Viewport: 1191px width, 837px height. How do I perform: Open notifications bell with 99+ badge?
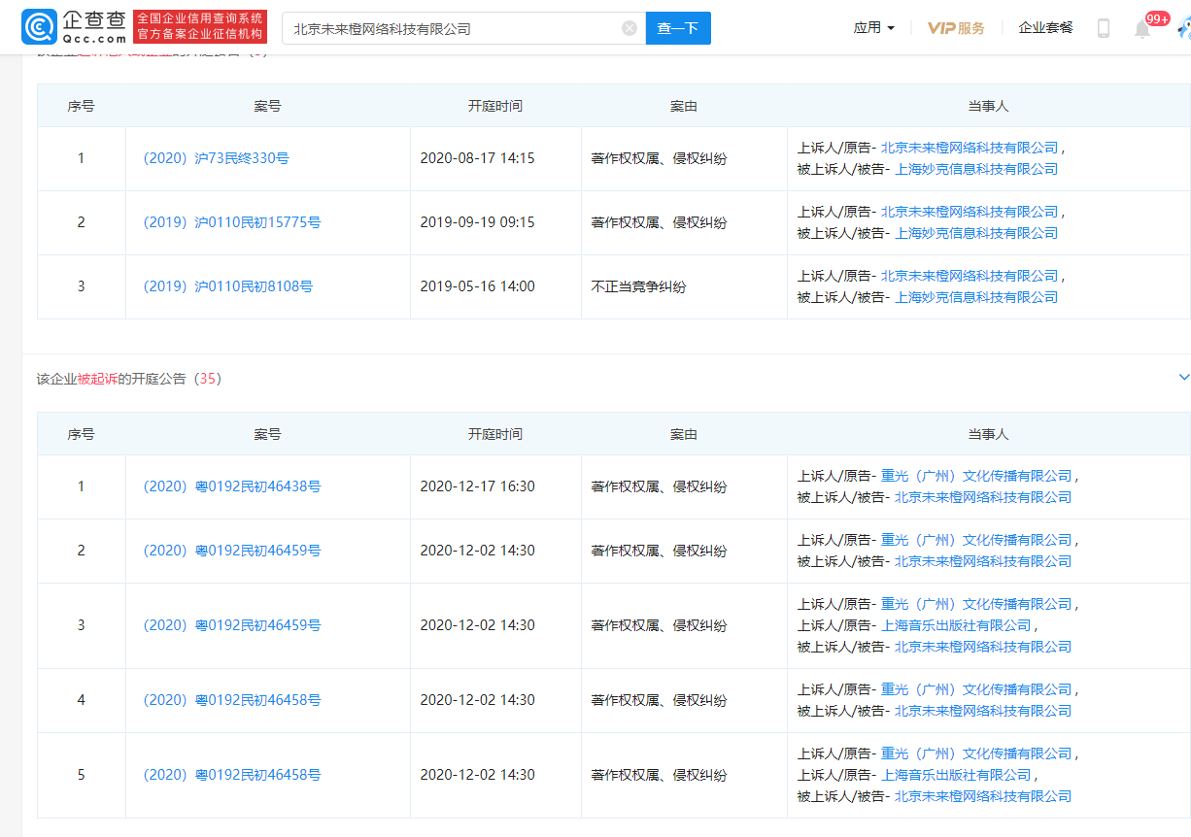(x=1143, y=28)
